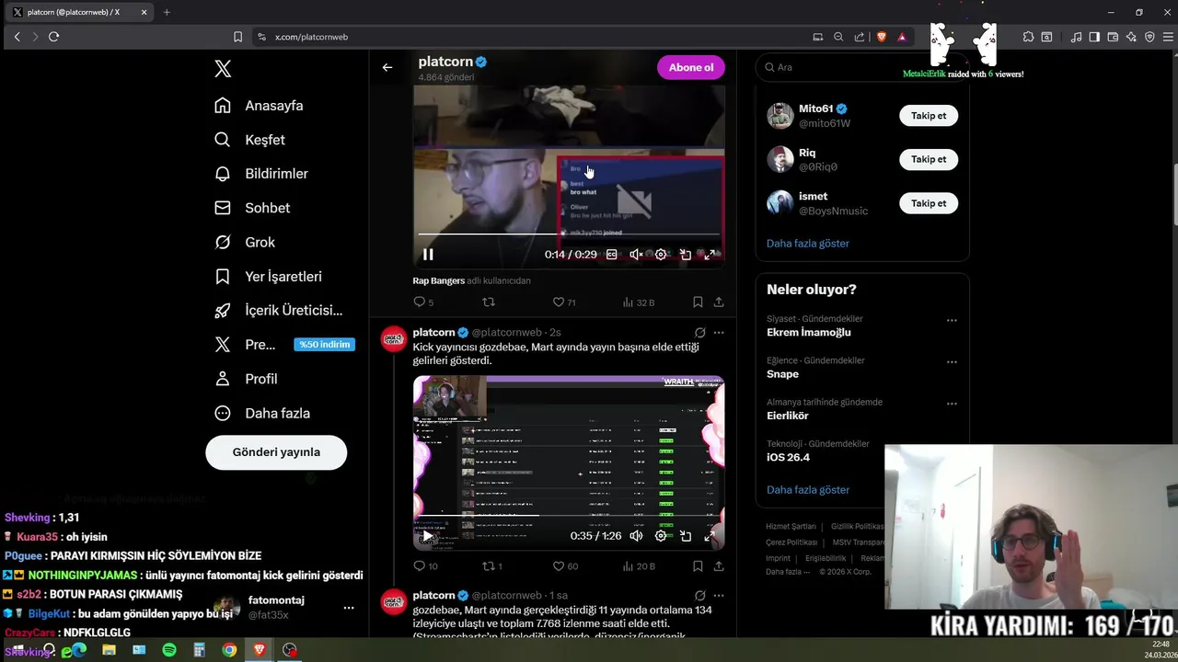Open Profil page
The width and height of the screenshot is (1178, 662).
tap(246, 379)
